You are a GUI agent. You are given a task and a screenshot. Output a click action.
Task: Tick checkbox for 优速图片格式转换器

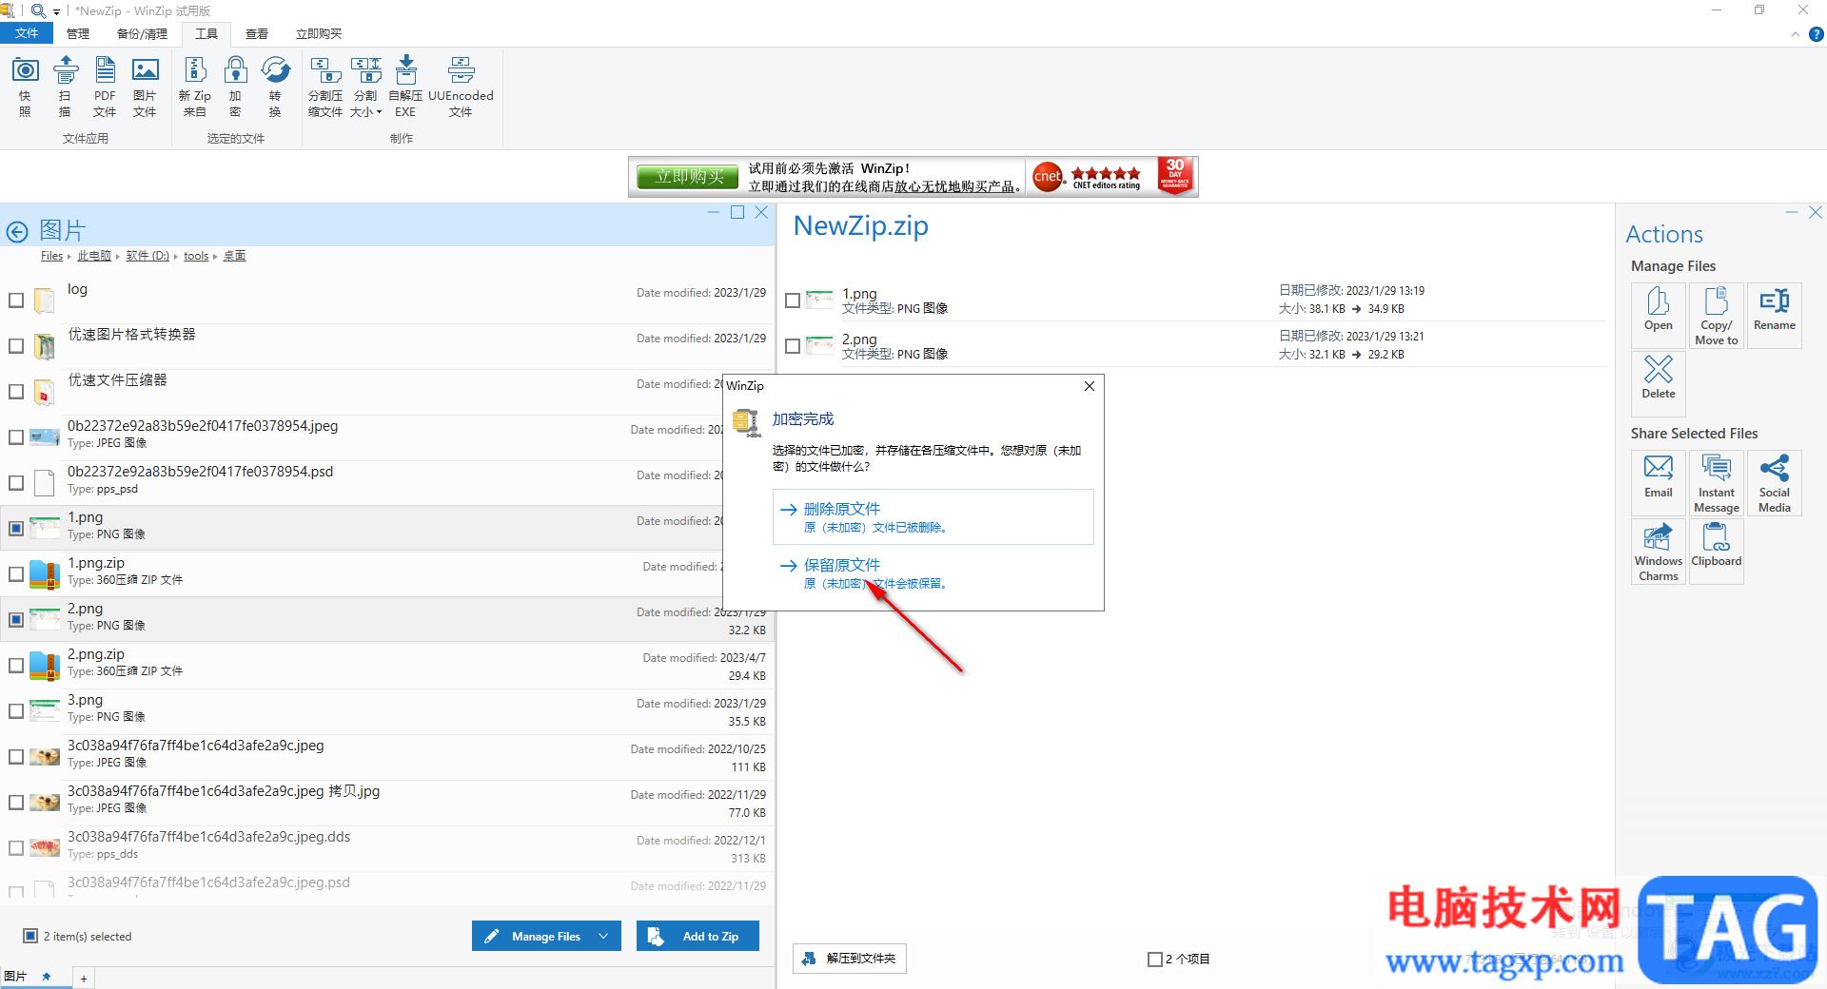click(16, 346)
